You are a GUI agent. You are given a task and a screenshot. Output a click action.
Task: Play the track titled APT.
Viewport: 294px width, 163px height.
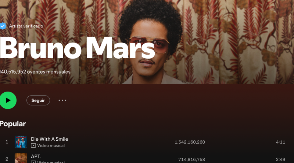[36, 156]
